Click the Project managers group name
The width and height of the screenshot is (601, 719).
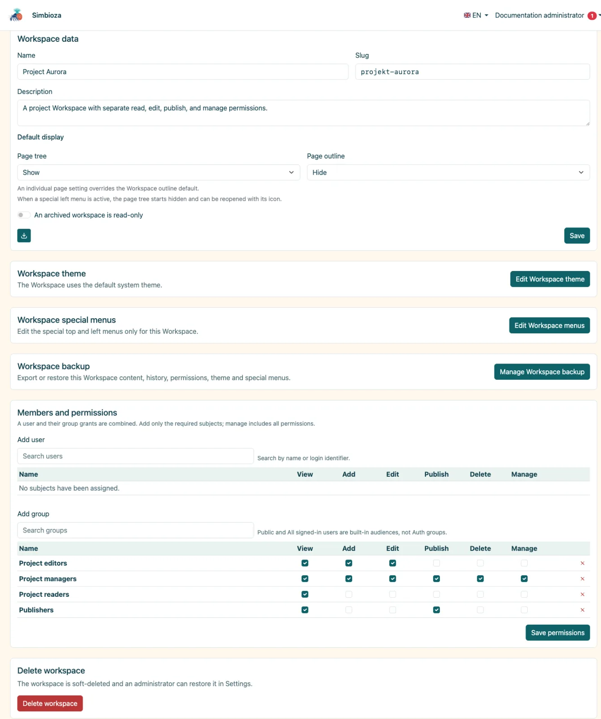pos(48,579)
